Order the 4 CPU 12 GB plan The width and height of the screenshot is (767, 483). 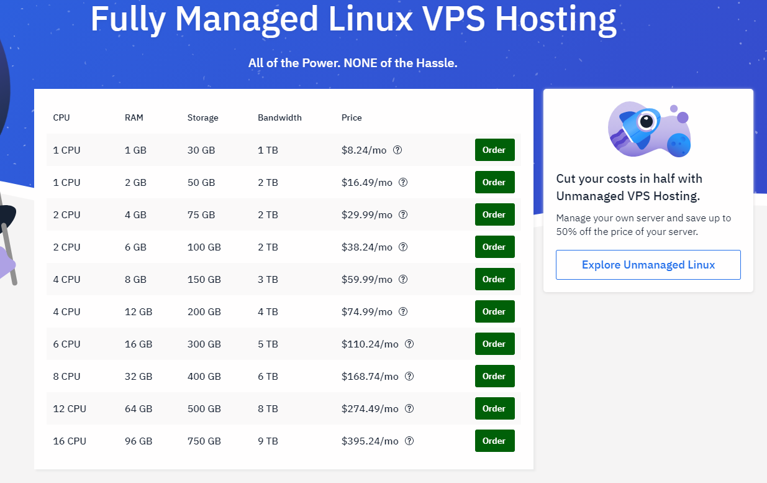(494, 311)
